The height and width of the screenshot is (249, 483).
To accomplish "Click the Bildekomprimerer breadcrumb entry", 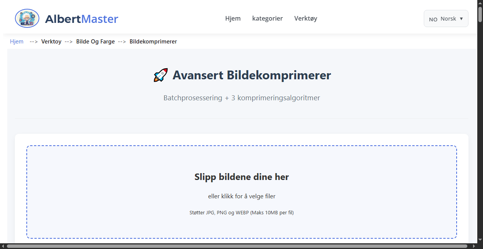I will coord(153,41).
